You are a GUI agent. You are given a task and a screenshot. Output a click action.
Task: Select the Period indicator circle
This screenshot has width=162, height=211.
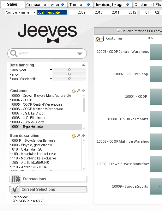pos(69,74)
